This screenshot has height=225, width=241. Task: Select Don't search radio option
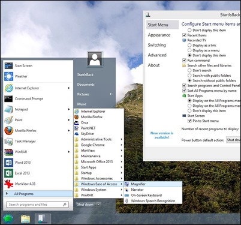click(189, 70)
